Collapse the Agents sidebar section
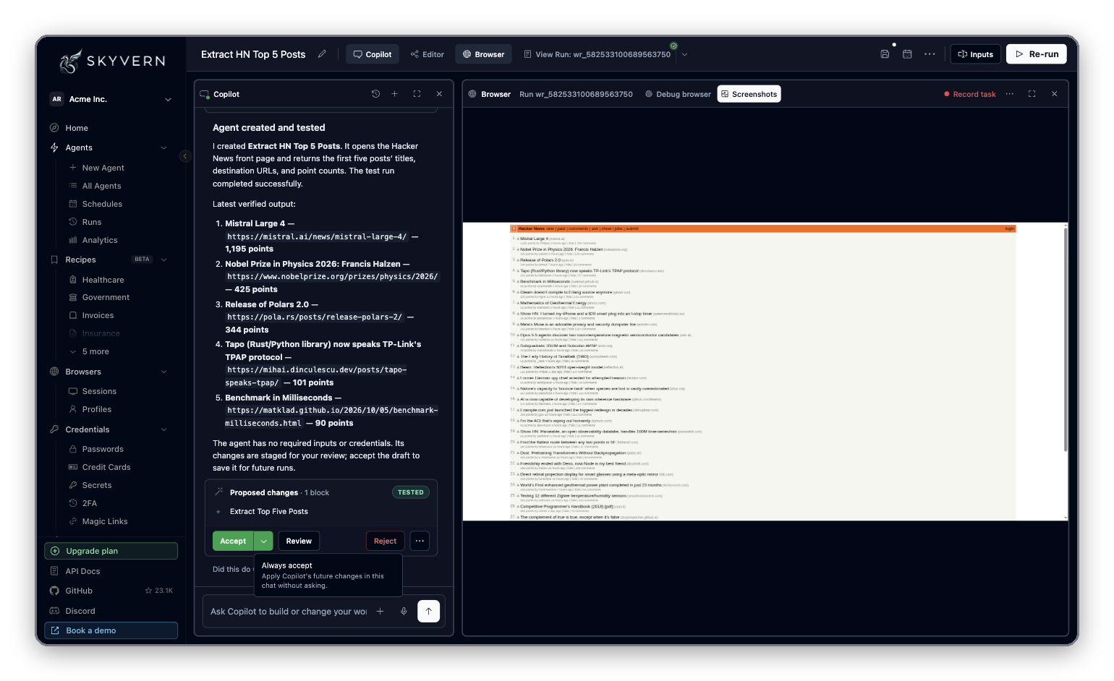Viewport: 1114px width, 681px height. coord(163,147)
